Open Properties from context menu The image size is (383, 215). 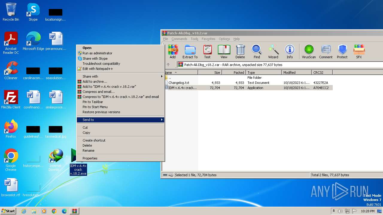point(121,158)
